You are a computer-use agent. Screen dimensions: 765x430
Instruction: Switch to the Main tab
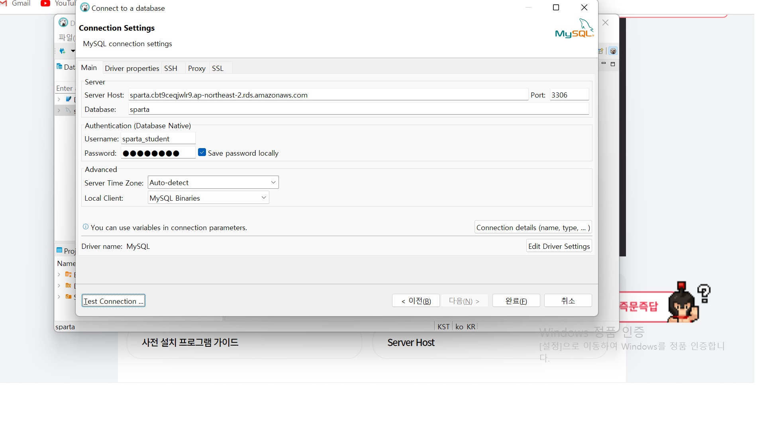(89, 68)
